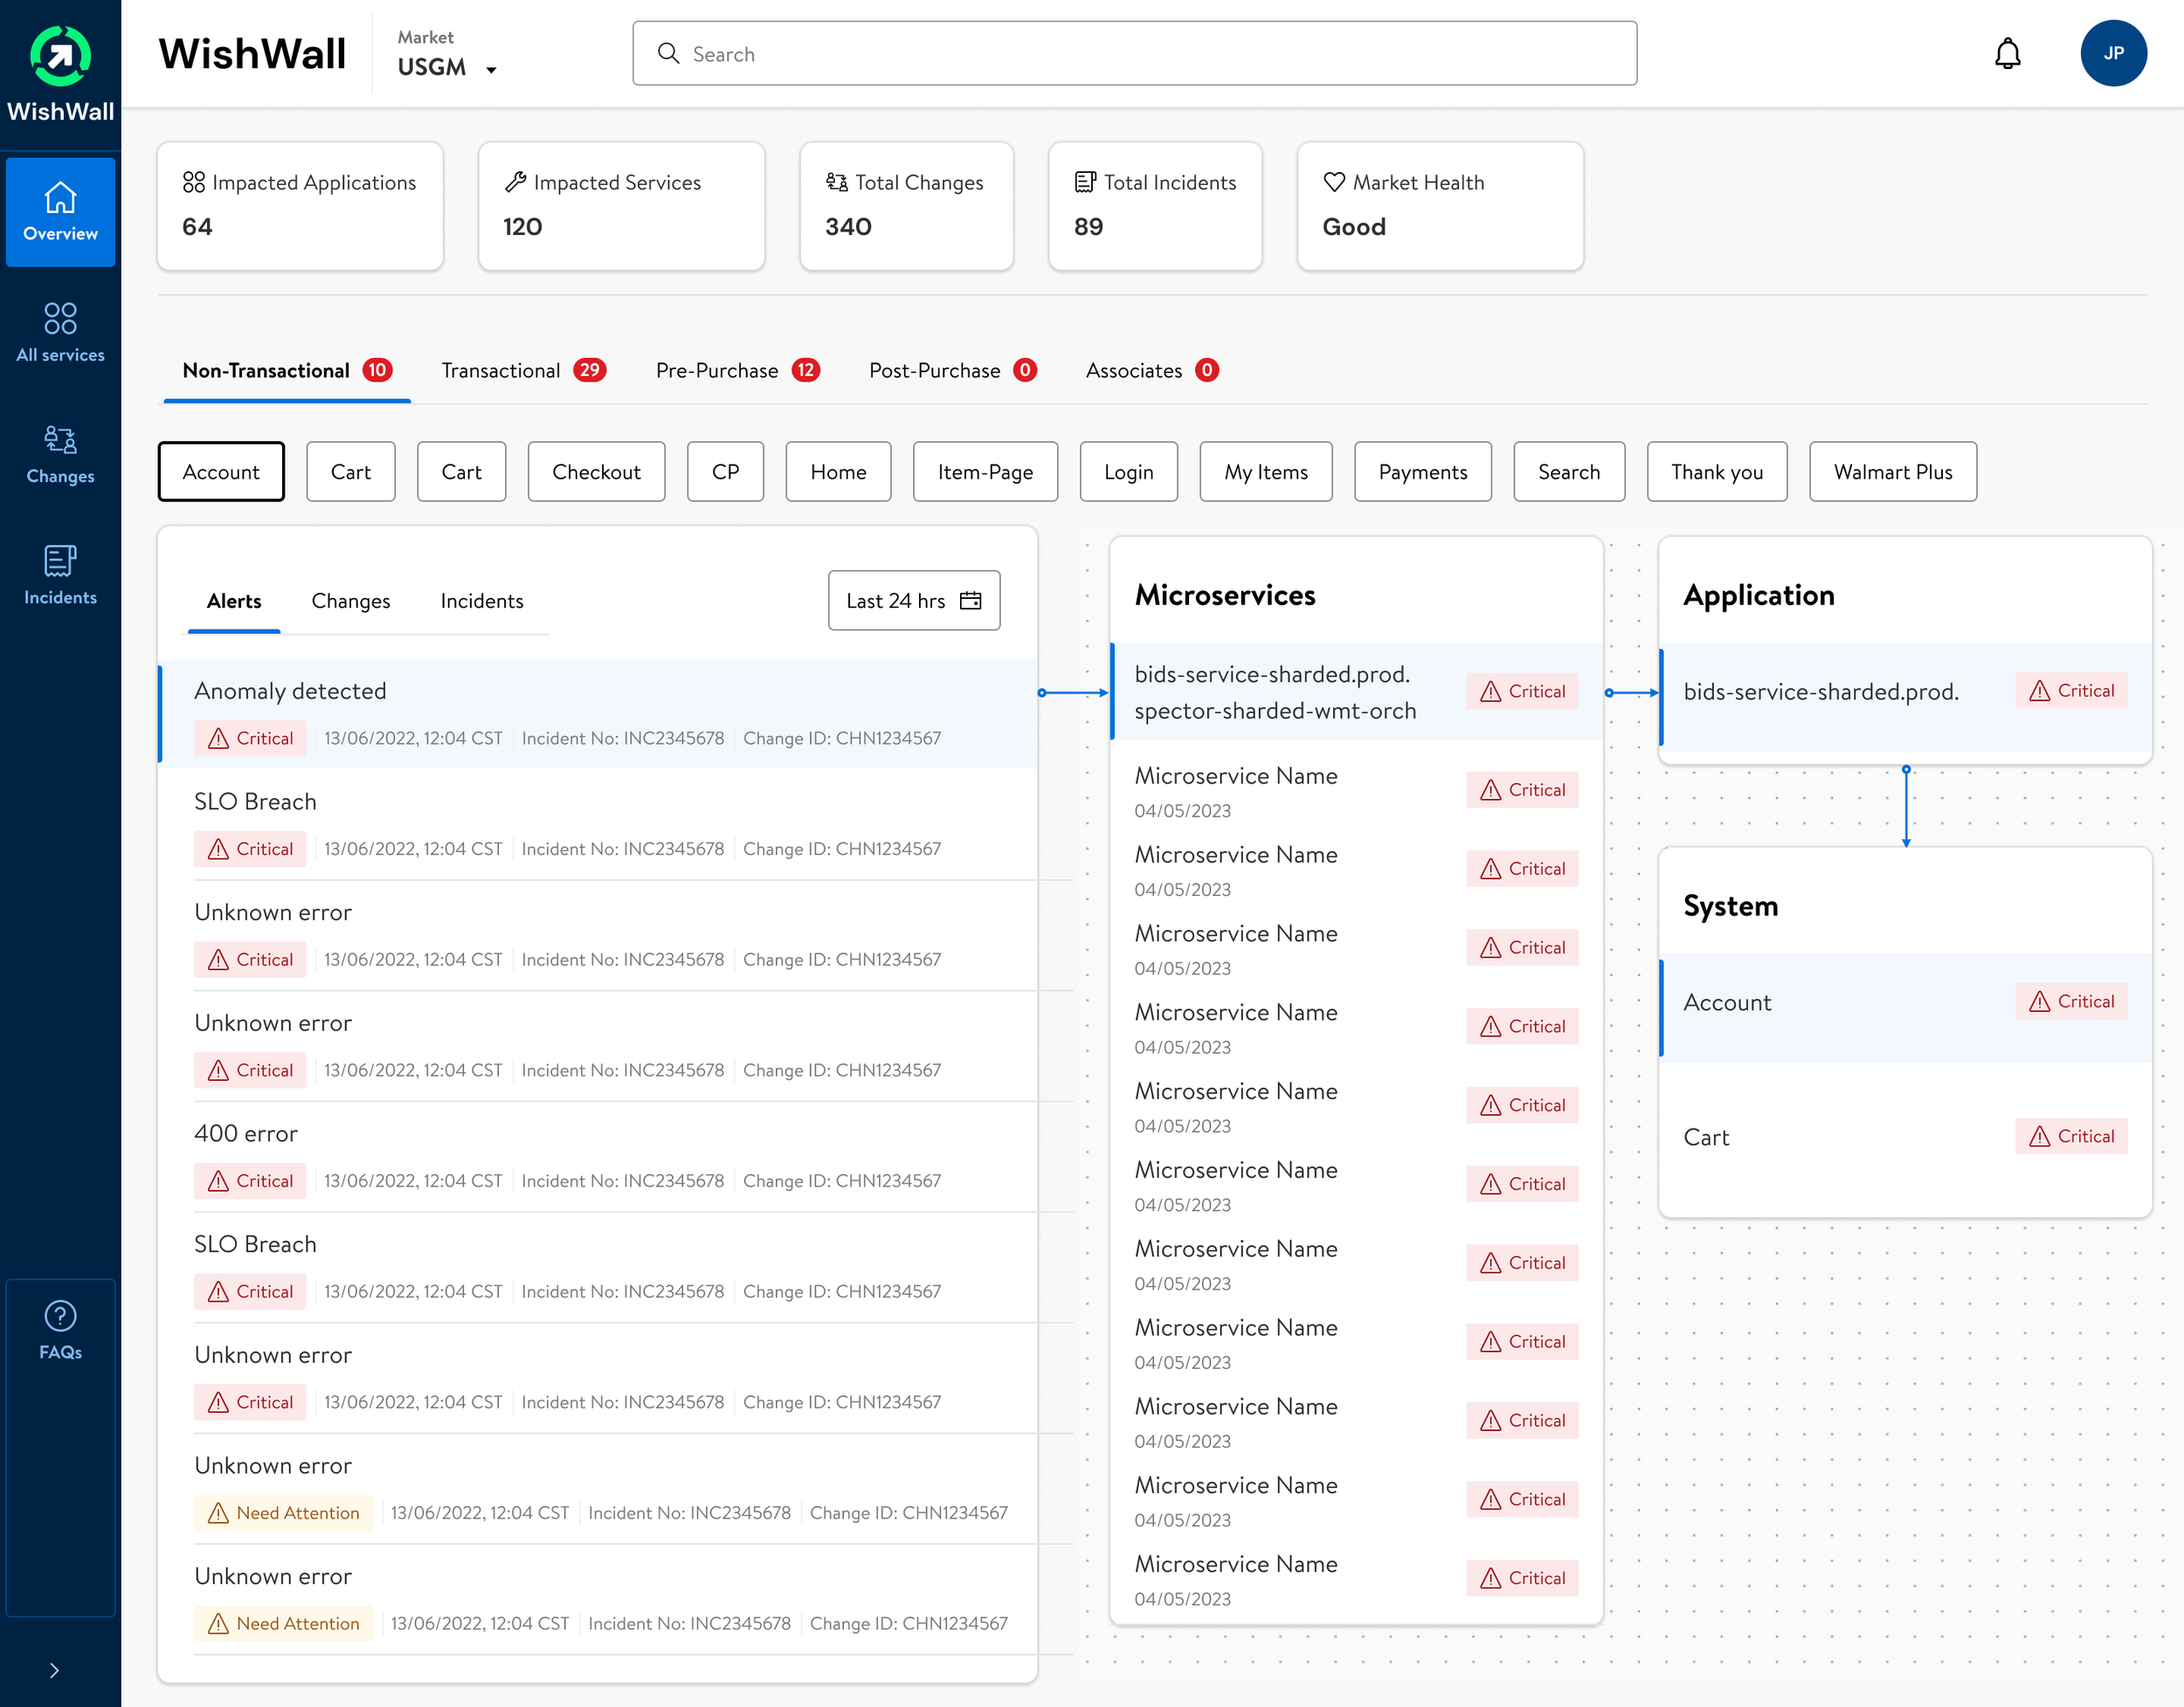Viewport: 2184px width, 1707px height.
Task: Select the Walmart Plus filter chip
Action: pyautogui.click(x=1892, y=471)
